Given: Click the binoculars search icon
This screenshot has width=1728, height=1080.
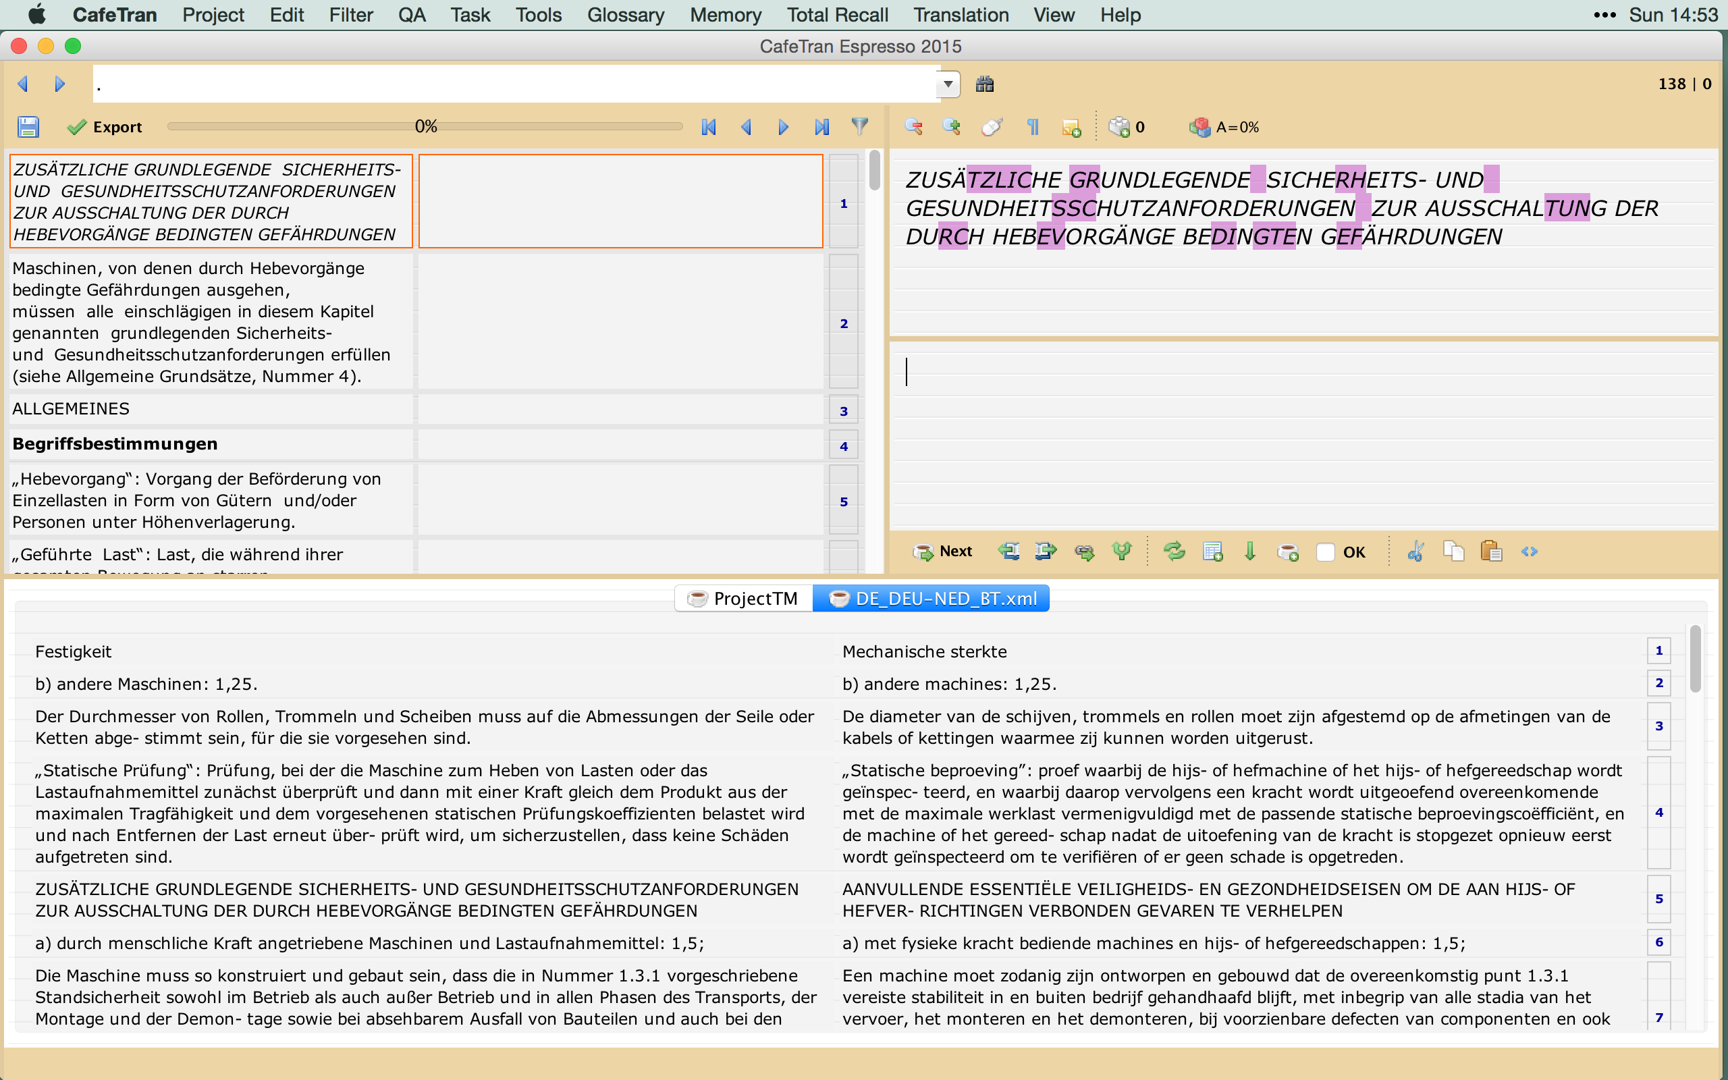Looking at the screenshot, I should tap(985, 84).
